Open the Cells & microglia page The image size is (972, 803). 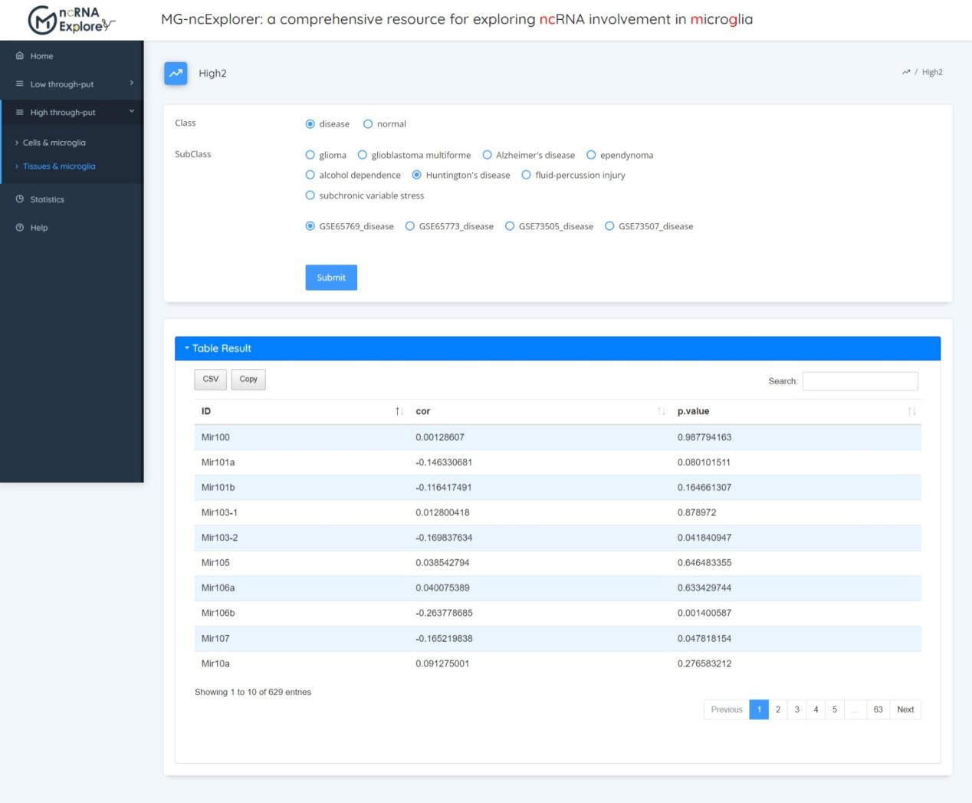(x=54, y=143)
